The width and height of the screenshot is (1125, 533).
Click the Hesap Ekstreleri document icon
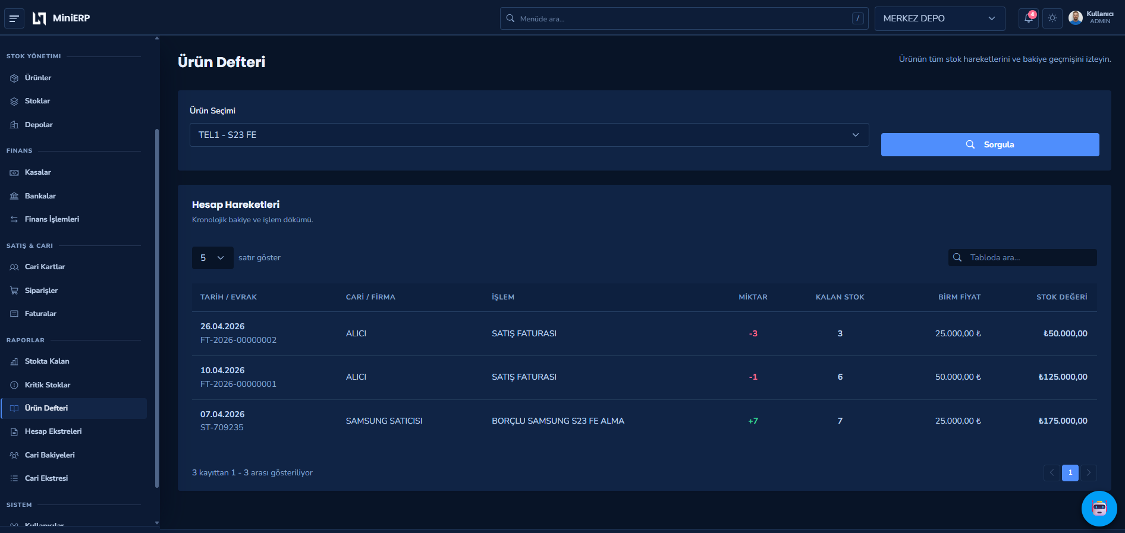click(x=14, y=431)
